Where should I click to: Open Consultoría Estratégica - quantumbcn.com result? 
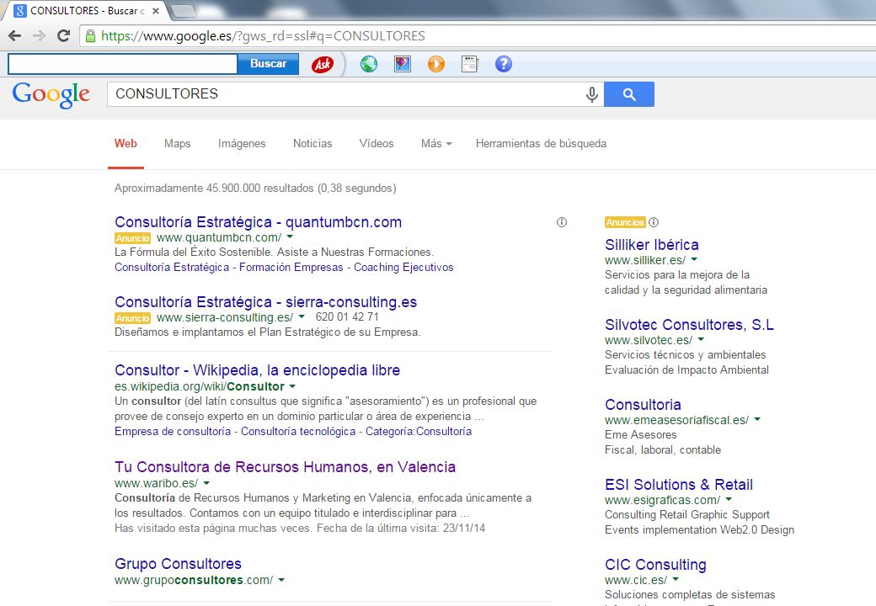258,222
